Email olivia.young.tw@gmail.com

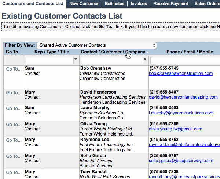click(x=176, y=129)
